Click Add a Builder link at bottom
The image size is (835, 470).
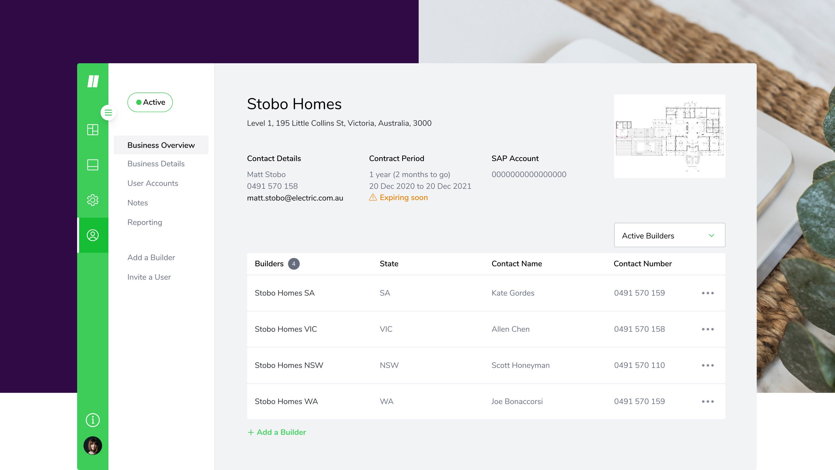click(x=277, y=432)
